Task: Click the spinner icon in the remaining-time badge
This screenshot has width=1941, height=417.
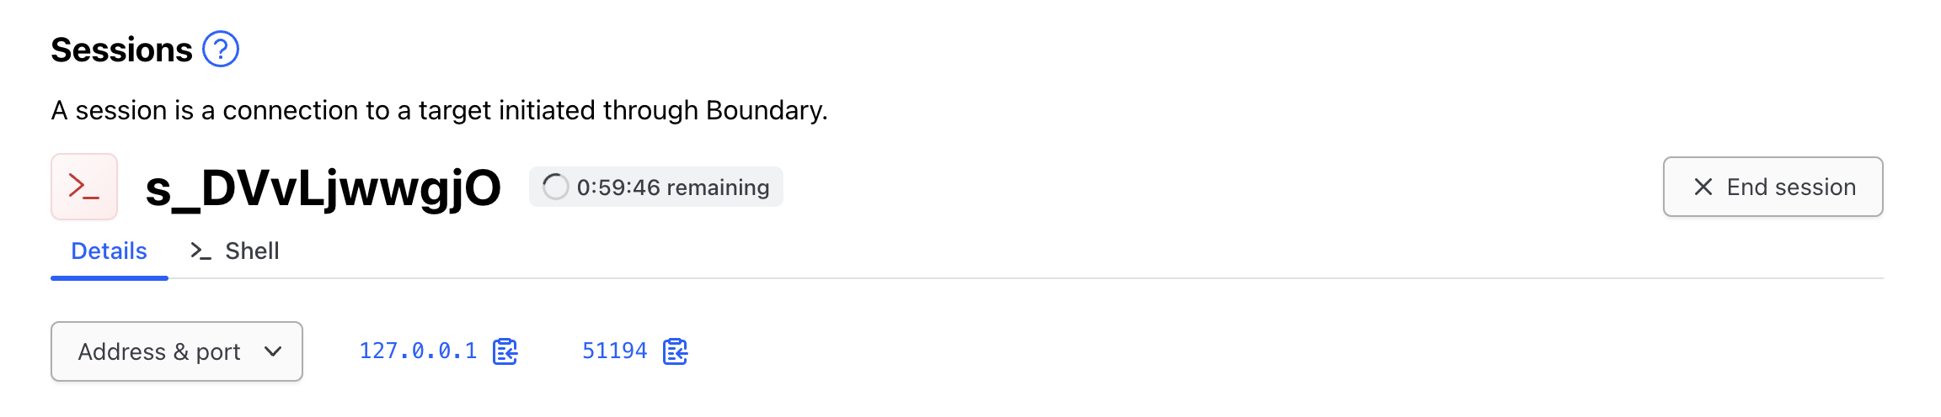Action: click(x=555, y=187)
